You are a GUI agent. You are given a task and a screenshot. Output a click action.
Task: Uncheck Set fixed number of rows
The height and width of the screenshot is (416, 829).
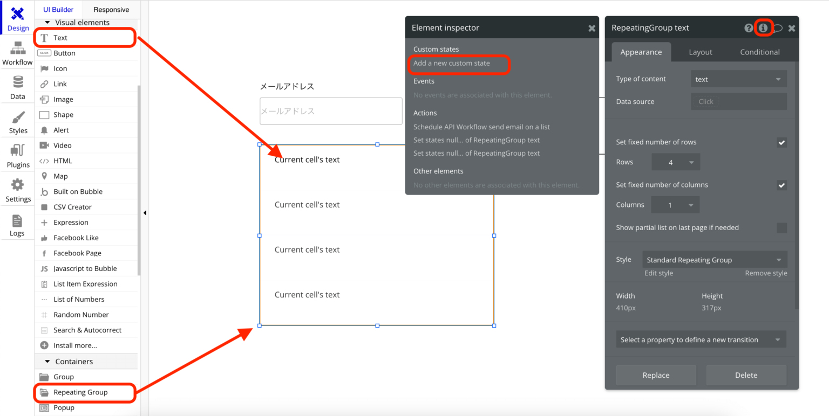click(x=782, y=142)
